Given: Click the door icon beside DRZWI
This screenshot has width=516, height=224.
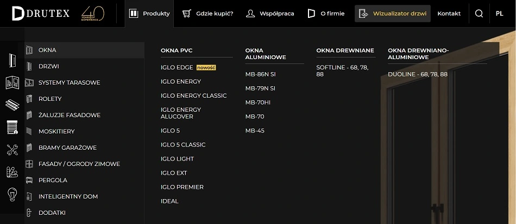Looking at the screenshot, I should tap(29, 66).
